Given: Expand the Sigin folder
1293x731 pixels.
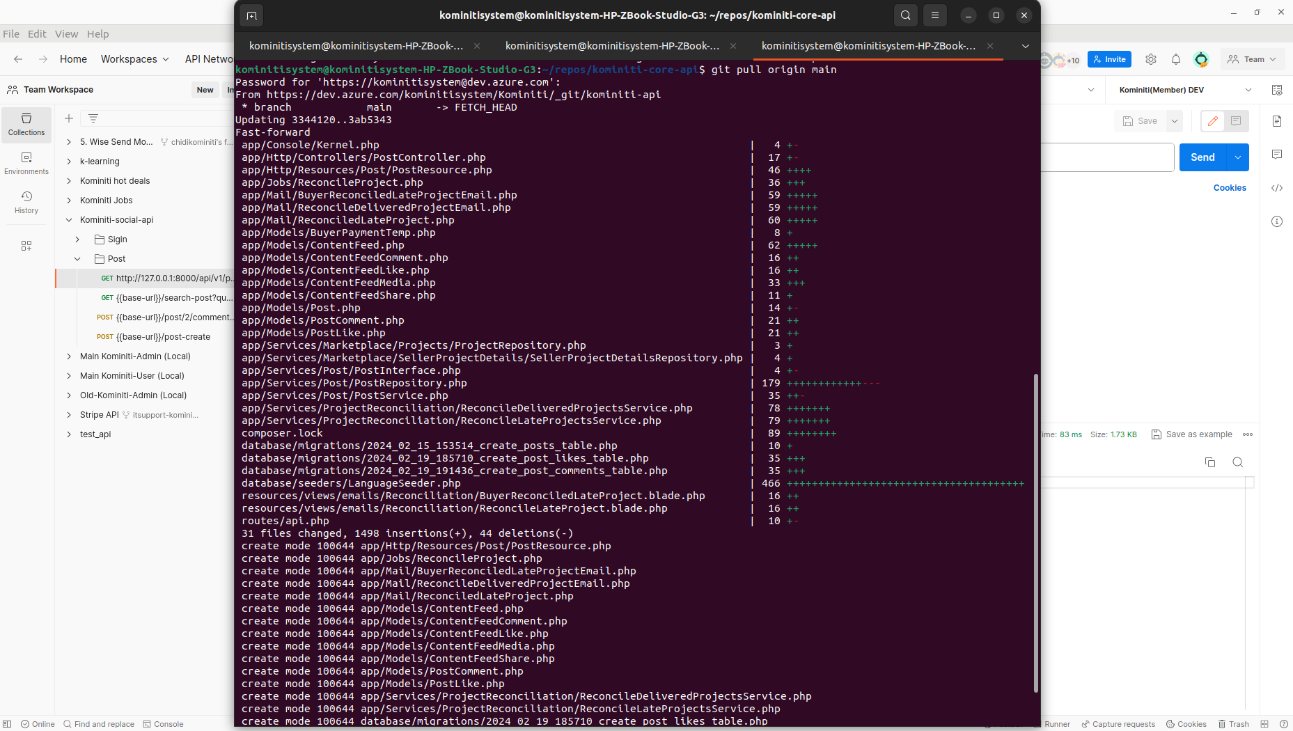Looking at the screenshot, I should pyautogui.click(x=77, y=239).
